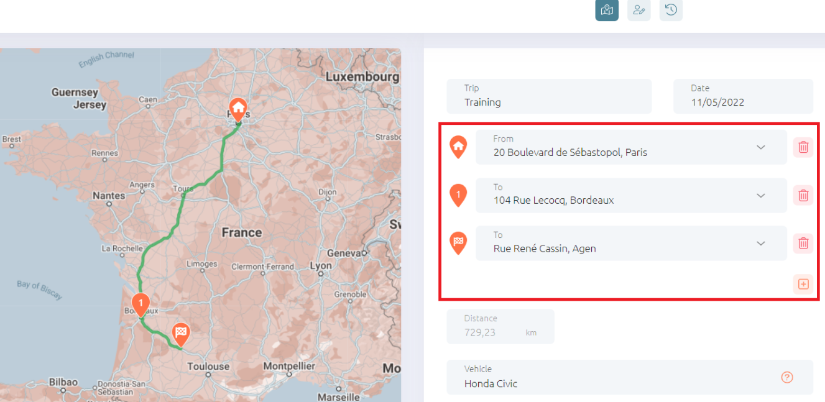Expand the From address dropdown
The image size is (825, 402).
pyautogui.click(x=761, y=147)
